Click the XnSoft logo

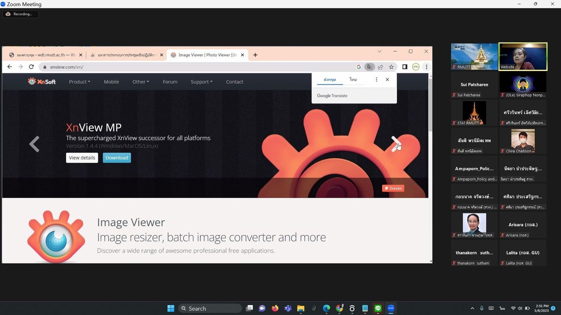(42, 81)
